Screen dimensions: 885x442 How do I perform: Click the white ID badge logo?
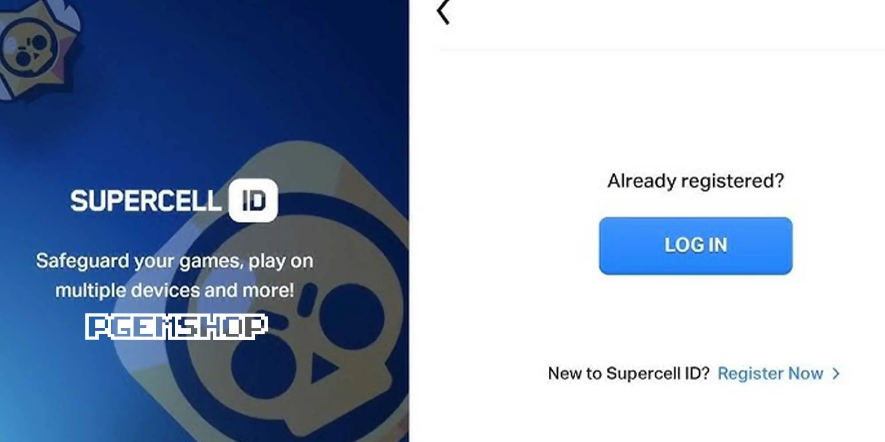(x=253, y=200)
